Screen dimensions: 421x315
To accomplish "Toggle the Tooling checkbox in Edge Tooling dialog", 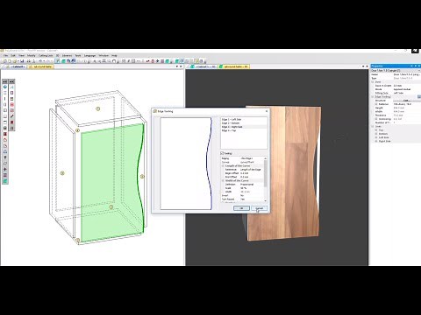I will tap(222, 153).
